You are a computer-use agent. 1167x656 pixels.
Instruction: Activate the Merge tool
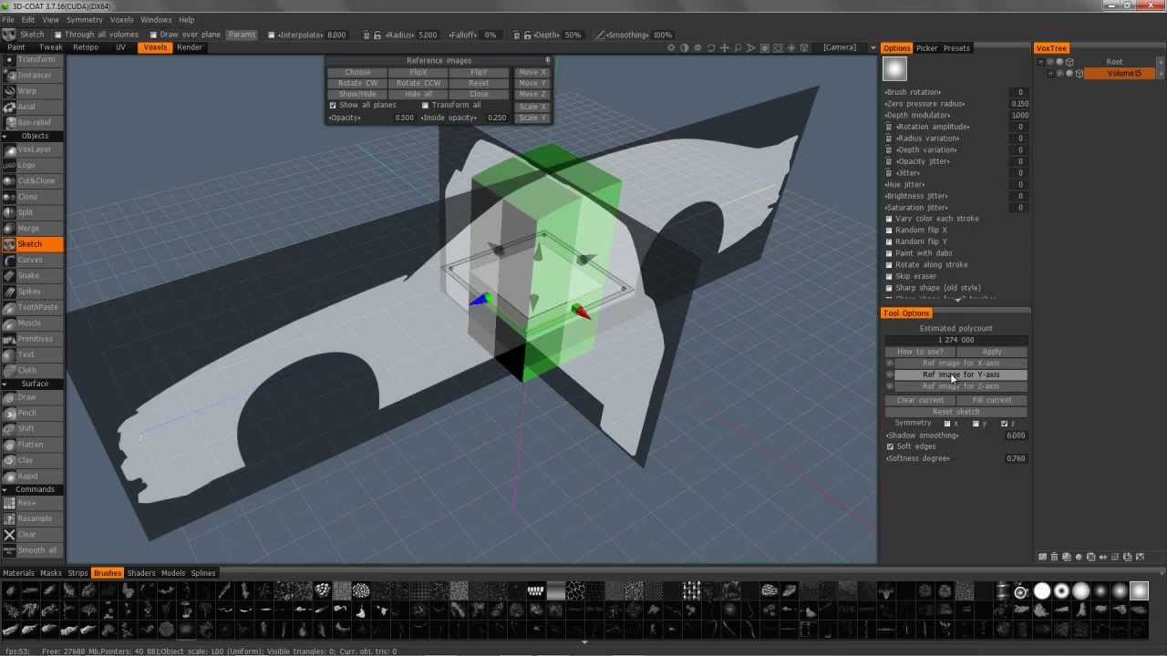tap(32, 228)
